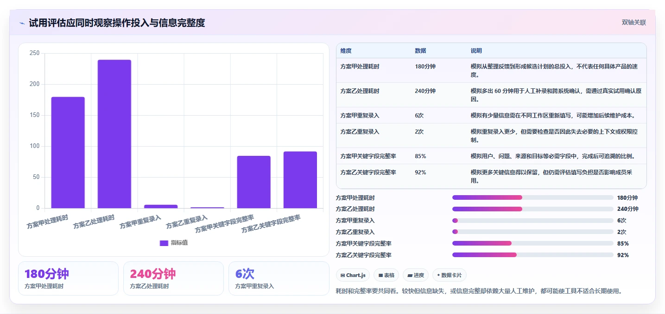The height and width of the screenshot is (314, 665).
Task: Click the 100 y-axis label
Action: coord(34,146)
